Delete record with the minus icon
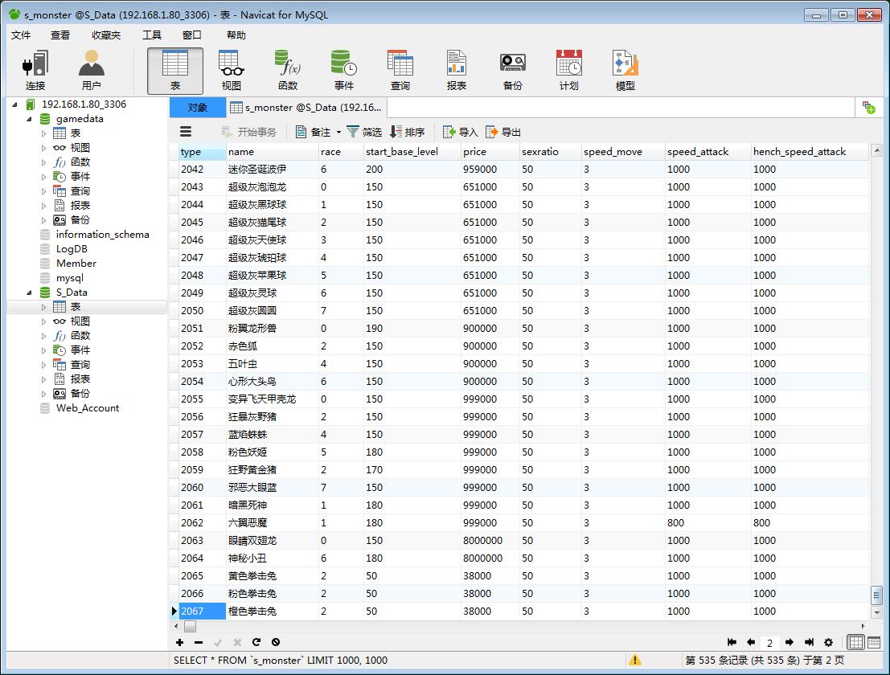 coord(198,642)
